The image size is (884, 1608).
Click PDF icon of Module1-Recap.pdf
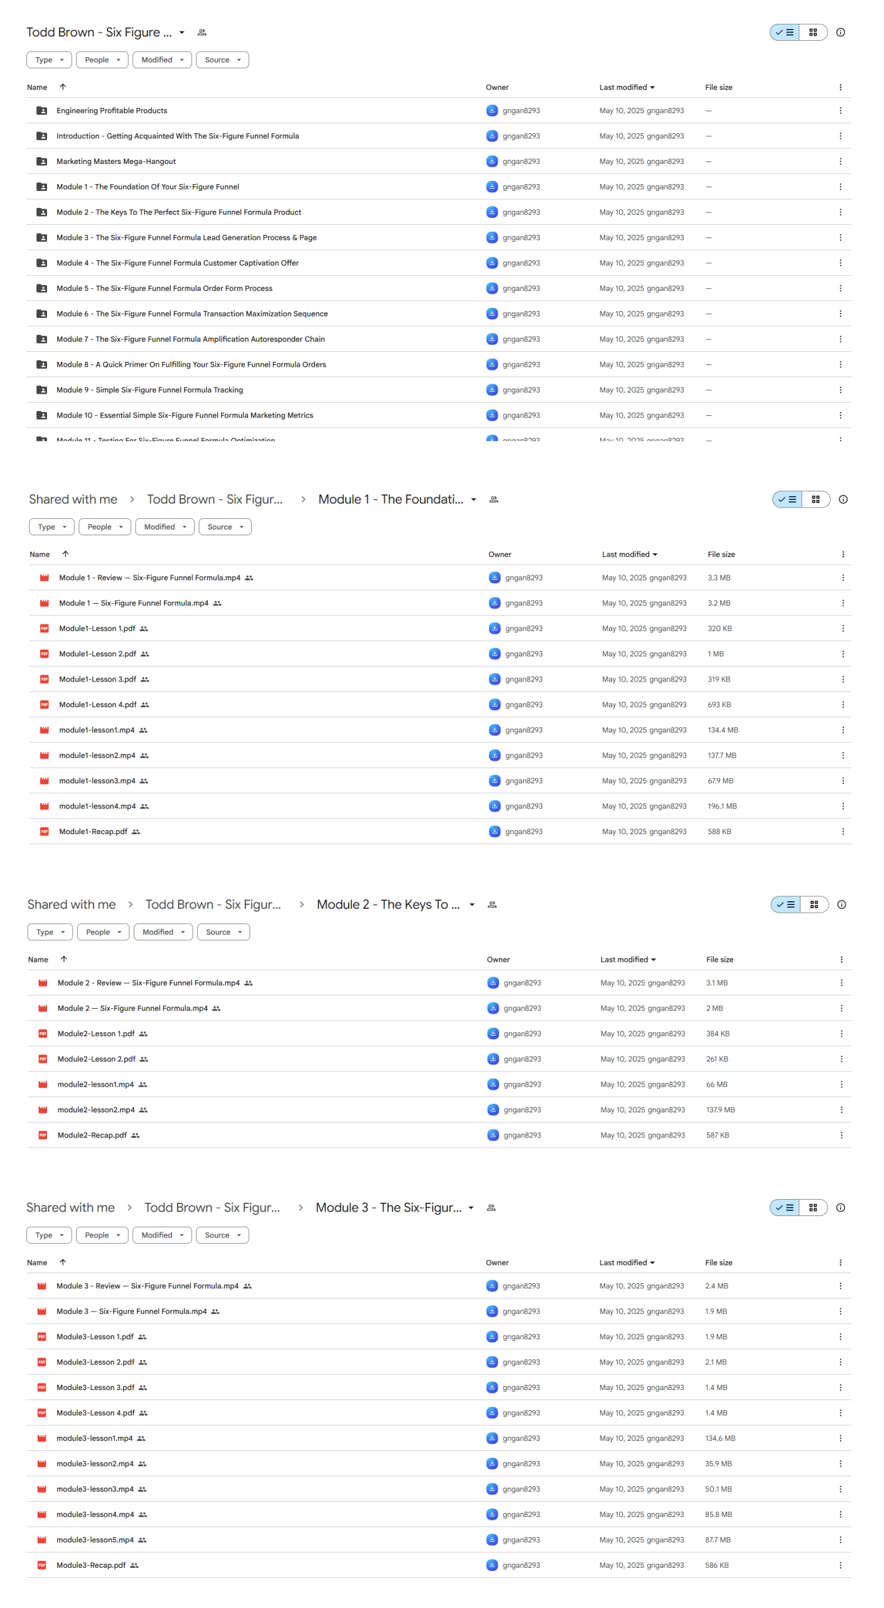click(x=44, y=832)
